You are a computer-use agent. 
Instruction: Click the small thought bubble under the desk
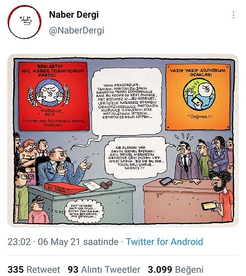point(84,211)
